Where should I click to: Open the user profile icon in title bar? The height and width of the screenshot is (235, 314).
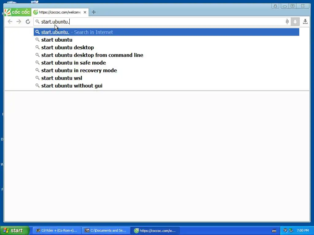point(275,6)
